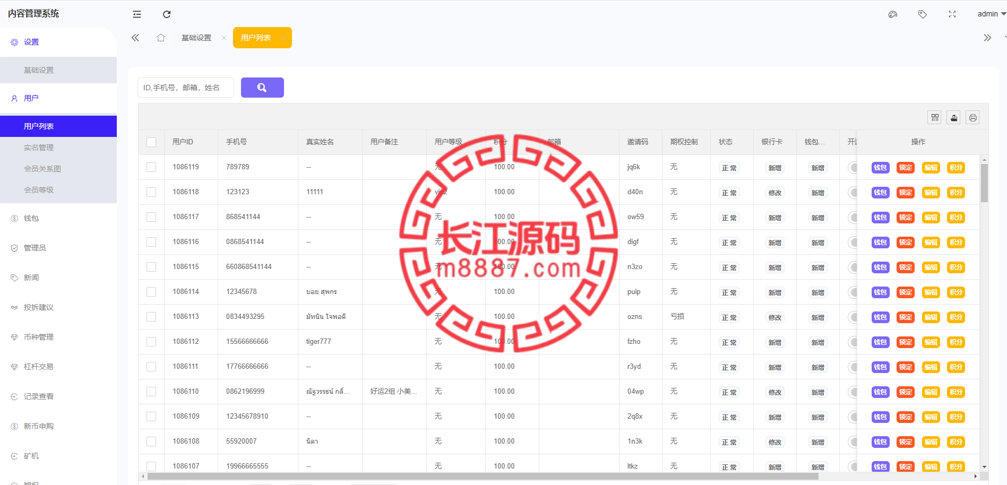
Task: Check the box for user 1086113
Action: pyautogui.click(x=151, y=317)
